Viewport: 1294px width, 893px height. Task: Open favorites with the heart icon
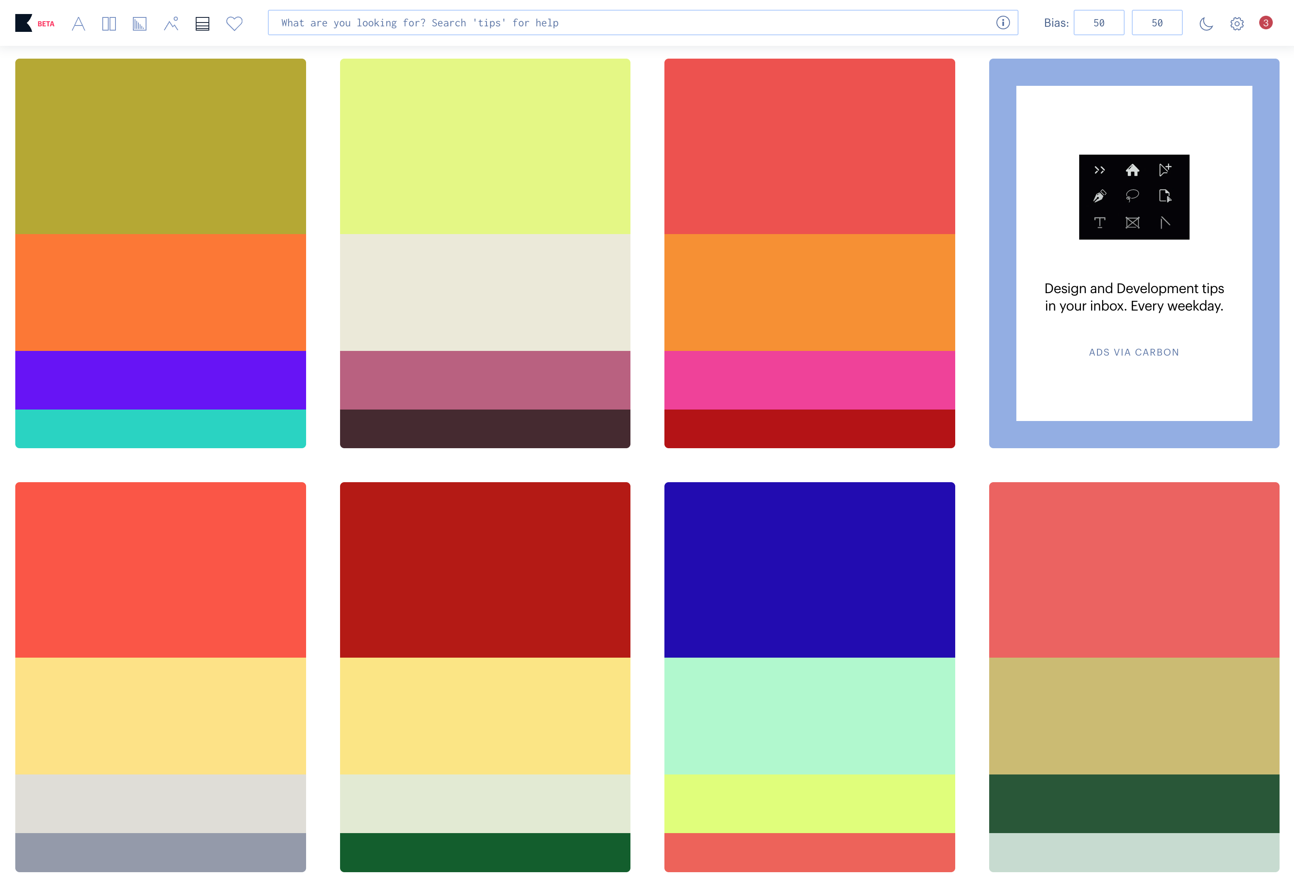(x=234, y=23)
